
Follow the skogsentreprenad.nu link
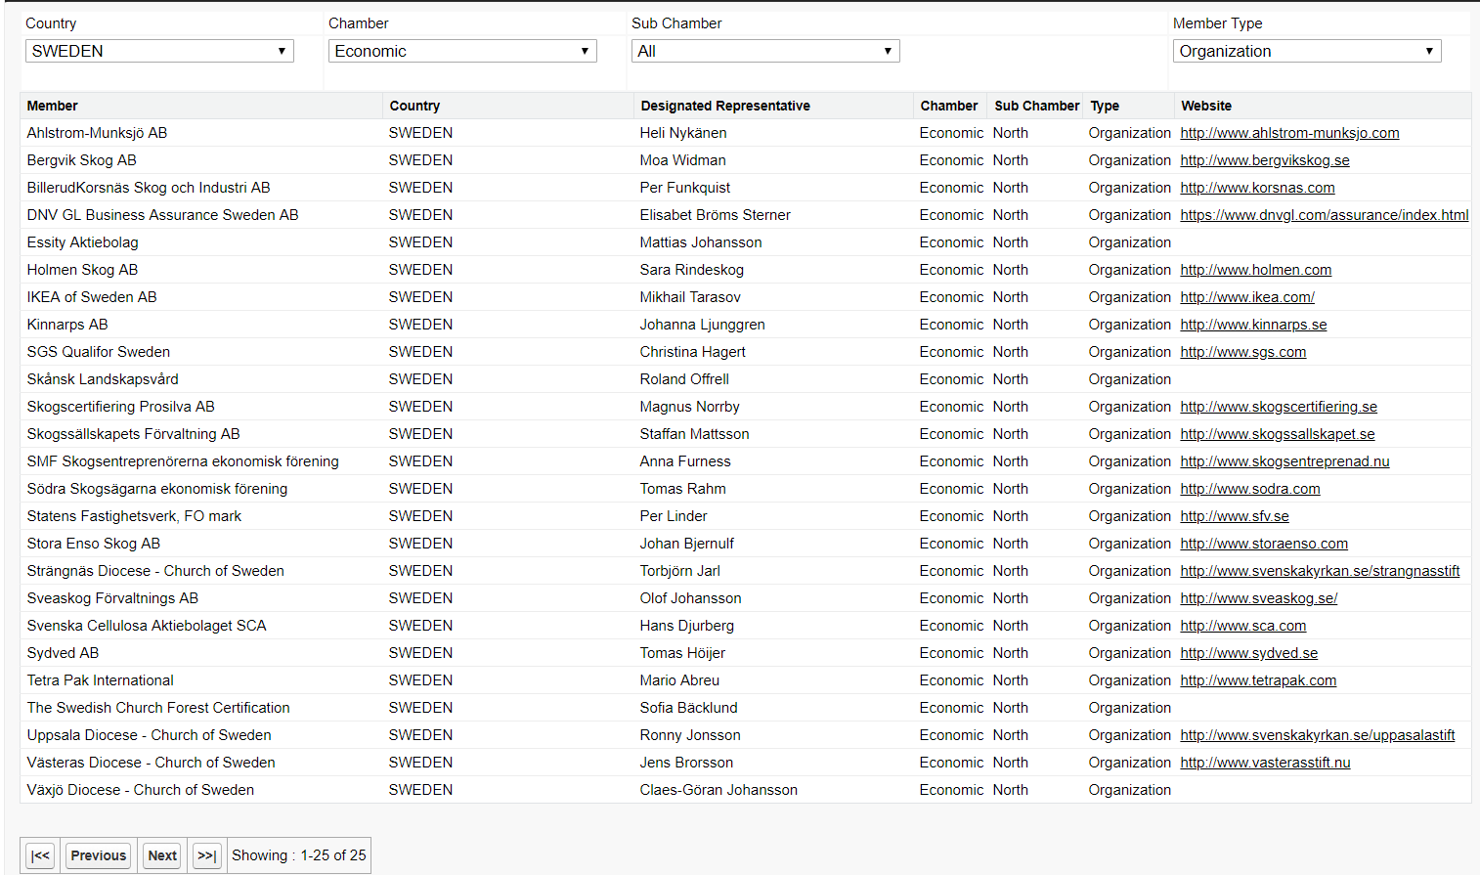tap(1284, 461)
